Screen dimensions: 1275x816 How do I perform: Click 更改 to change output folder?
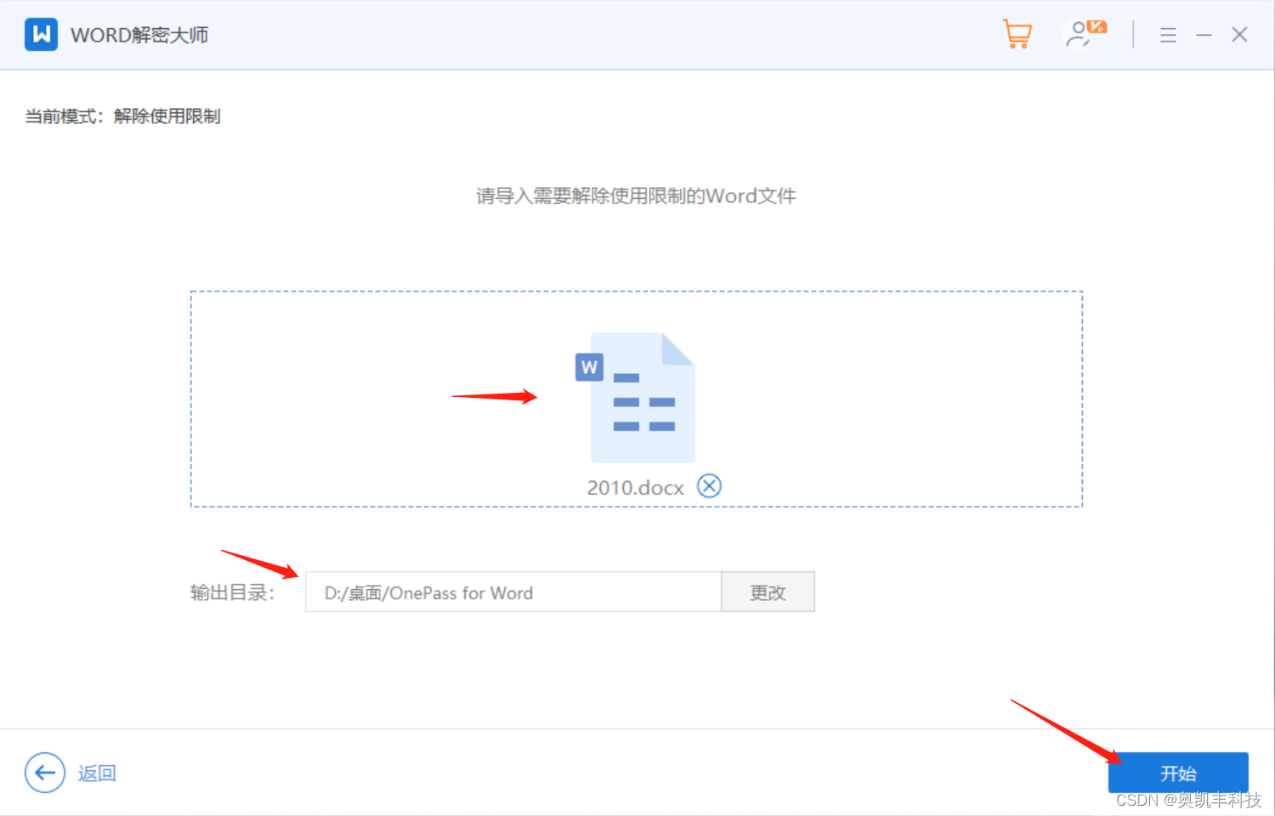click(768, 592)
